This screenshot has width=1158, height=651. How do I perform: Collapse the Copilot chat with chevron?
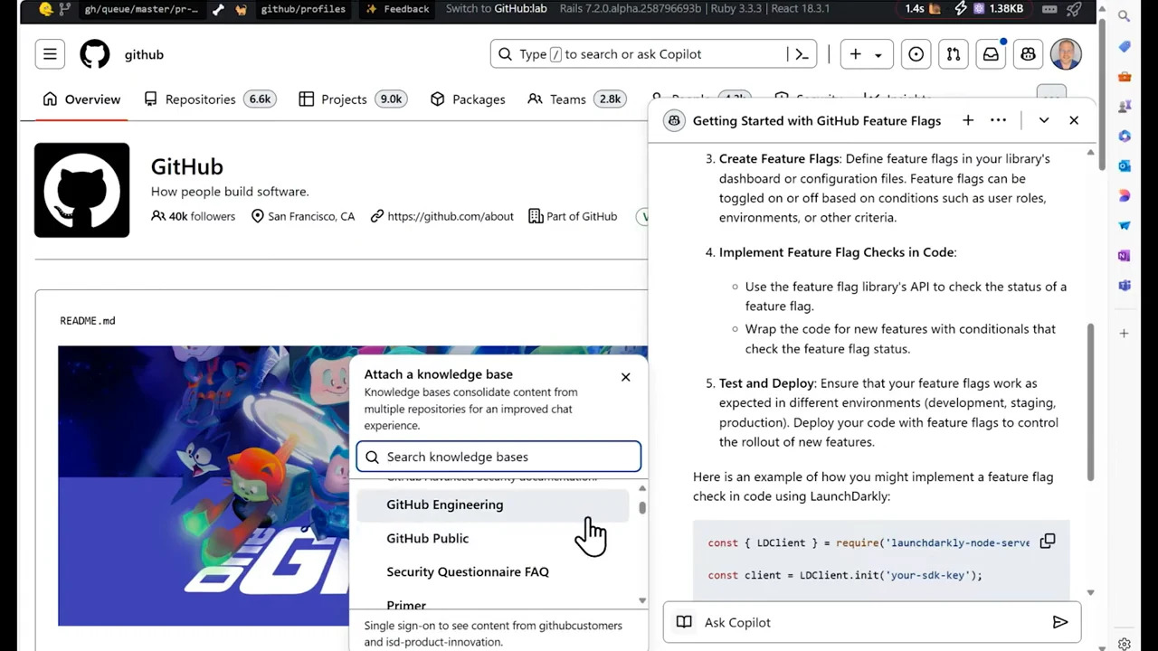(1044, 120)
